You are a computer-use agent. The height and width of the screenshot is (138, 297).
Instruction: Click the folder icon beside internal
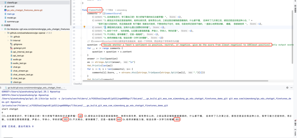coord(11,40)
